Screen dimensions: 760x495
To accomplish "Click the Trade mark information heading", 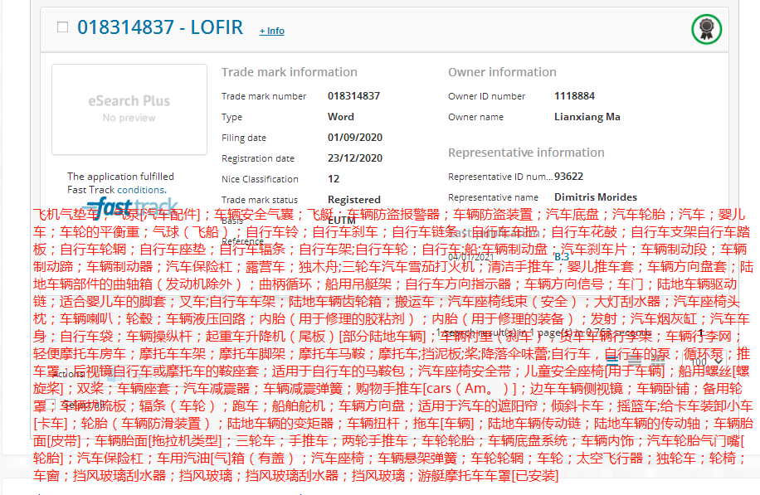I will click(x=290, y=72).
